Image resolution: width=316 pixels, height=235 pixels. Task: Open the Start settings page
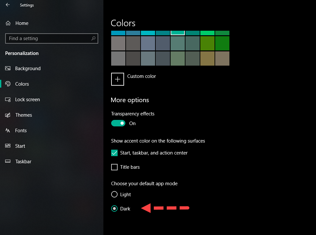20,146
